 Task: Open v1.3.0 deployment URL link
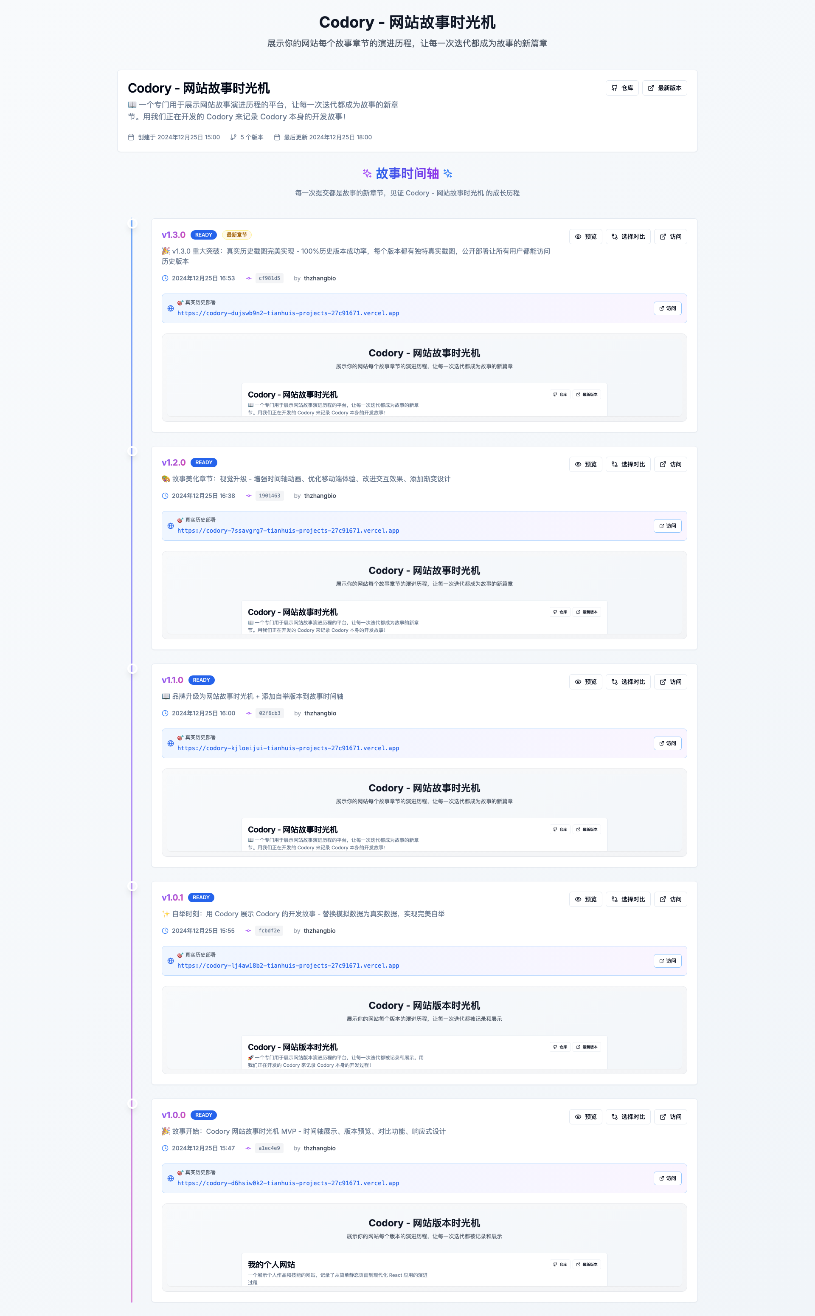(x=288, y=313)
